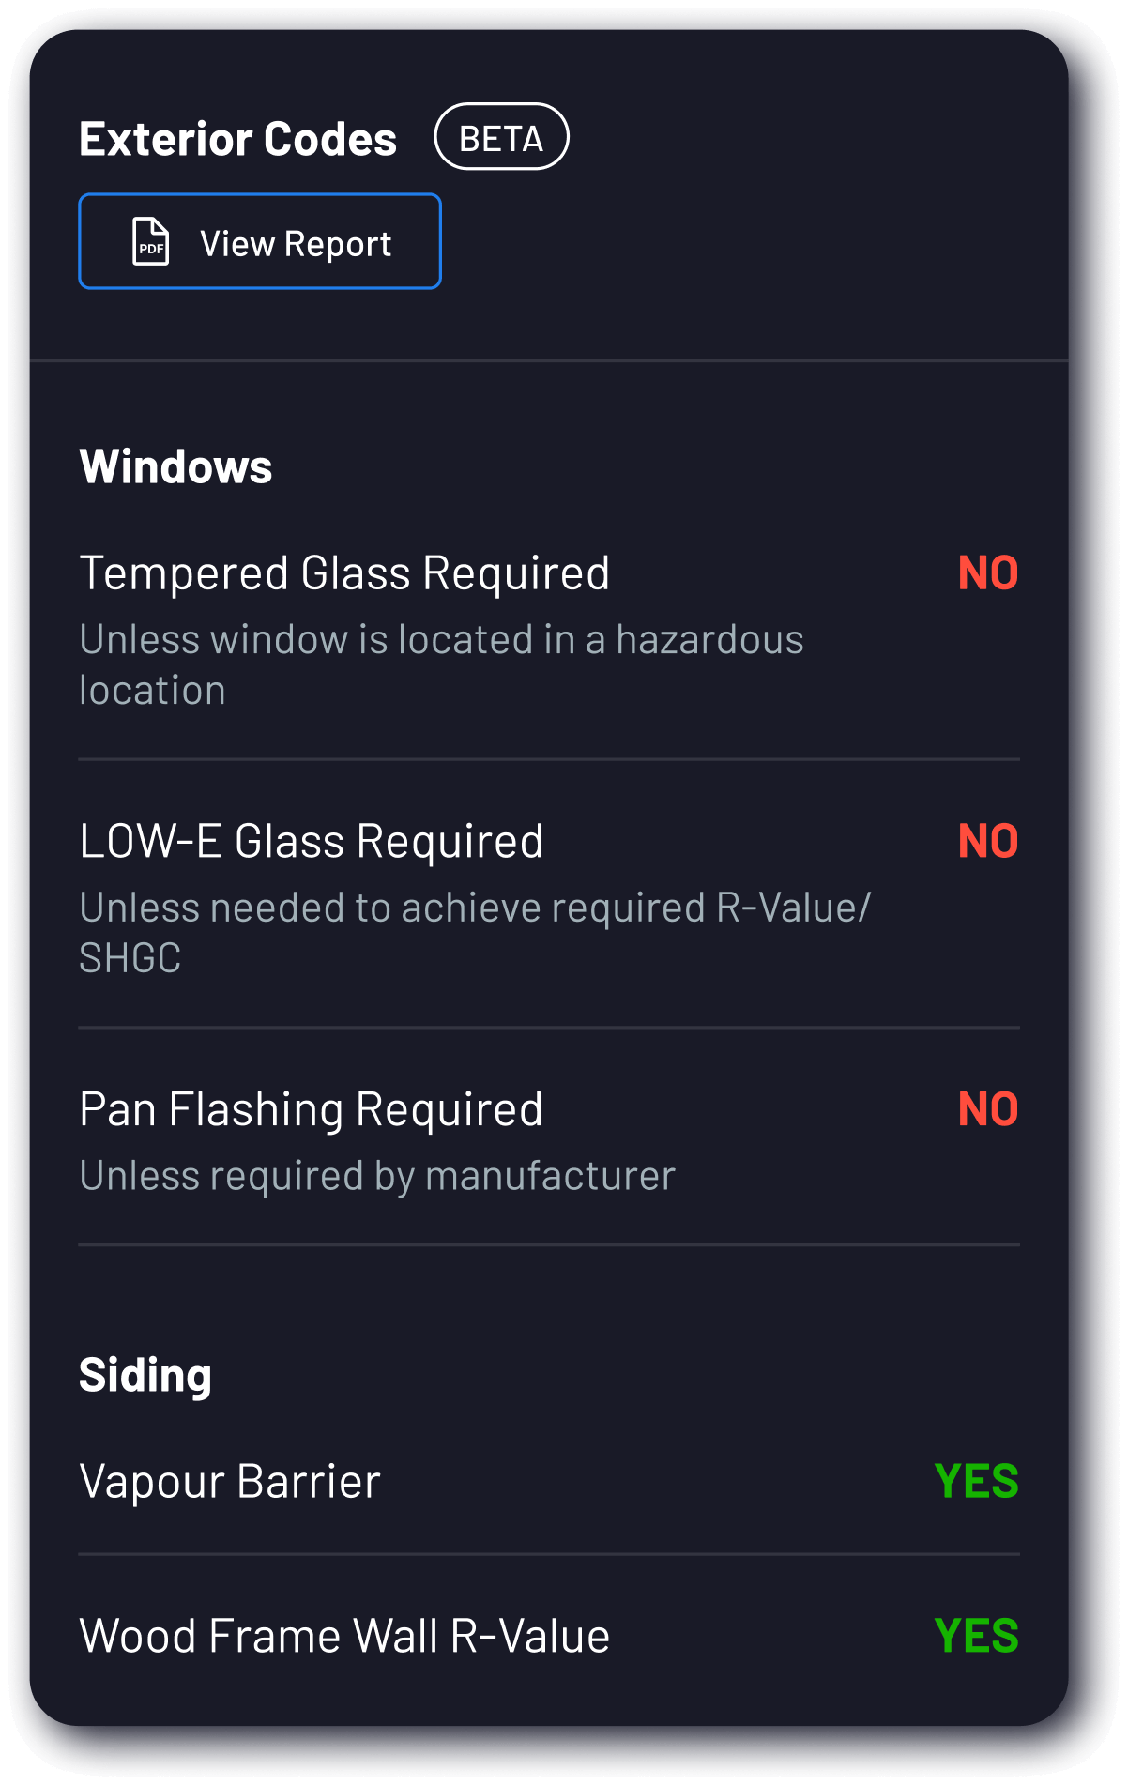
Task: Click the NO status for LOW-E Glass
Action: pos(987,841)
